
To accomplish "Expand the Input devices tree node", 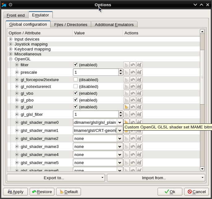I will click(11, 39).
